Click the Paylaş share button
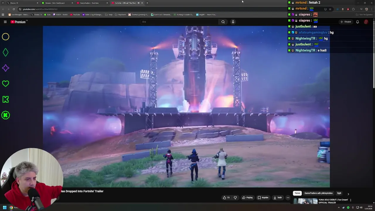This screenshot has width=375, height=211. 247,198
